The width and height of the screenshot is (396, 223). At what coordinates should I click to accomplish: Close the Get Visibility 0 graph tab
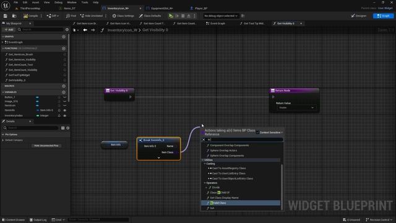tap(301, 24)
